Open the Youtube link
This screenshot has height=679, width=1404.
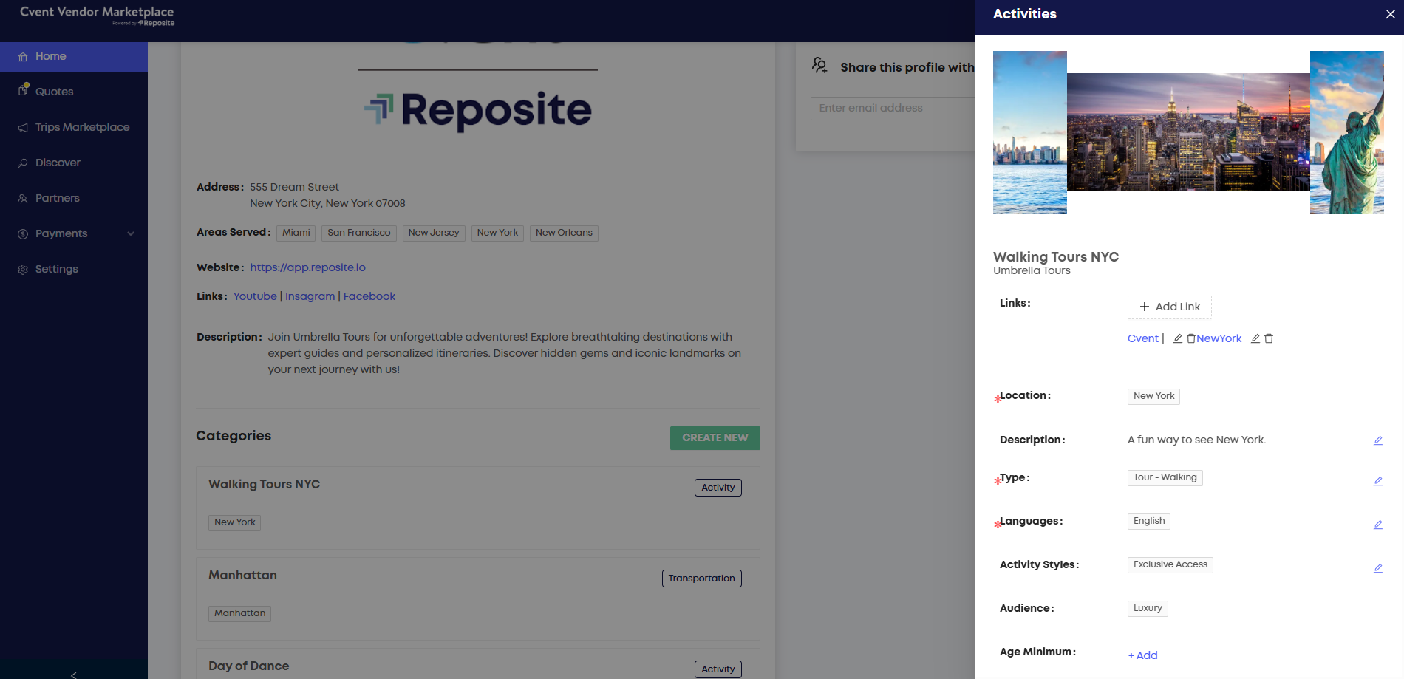(255, 296)
